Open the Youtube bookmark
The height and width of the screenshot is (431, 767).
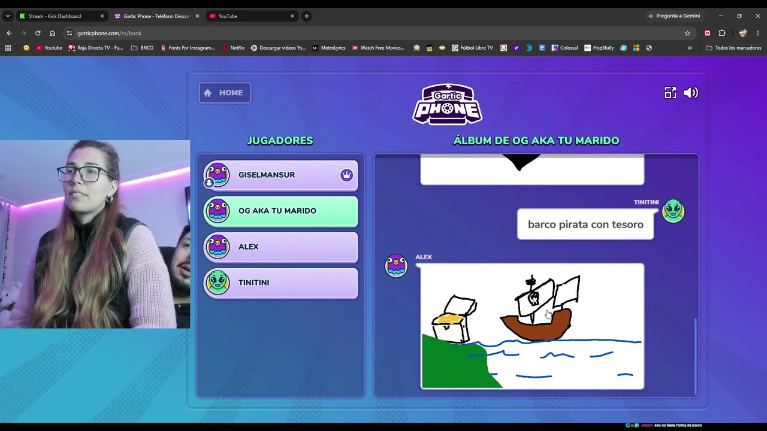49,48
